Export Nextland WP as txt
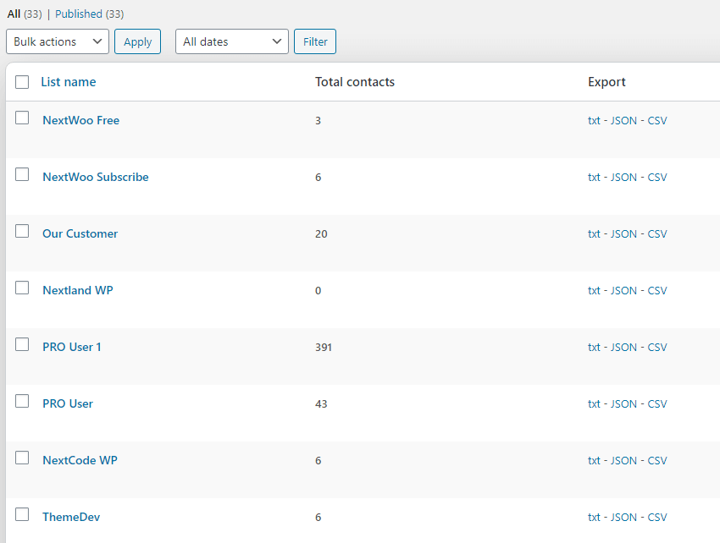The height and width of the screenshot is (543, 720). point(594,291)
